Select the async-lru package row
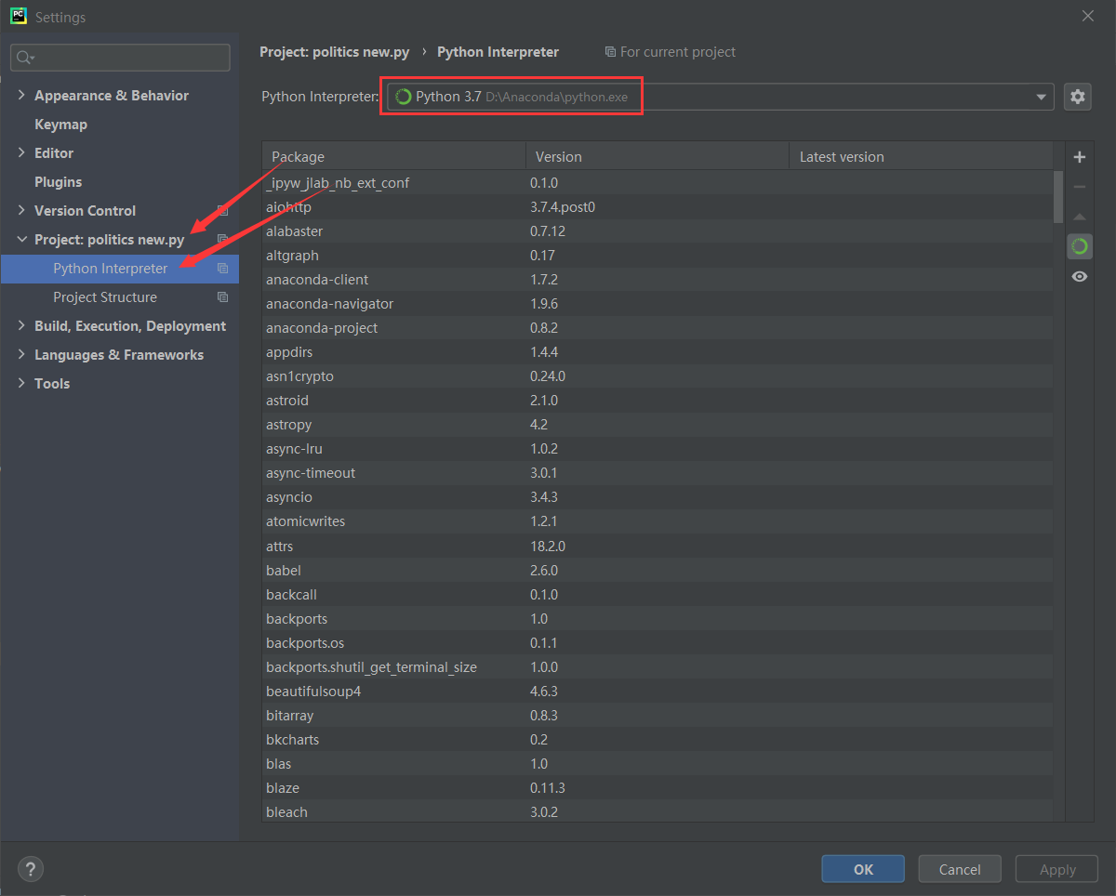 click(x=658, y=449)
